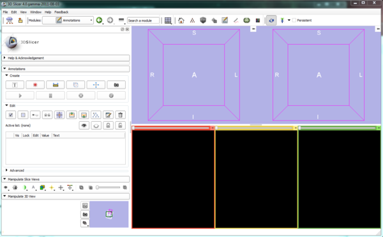Unlock all annotations in active list

(121, 126)
